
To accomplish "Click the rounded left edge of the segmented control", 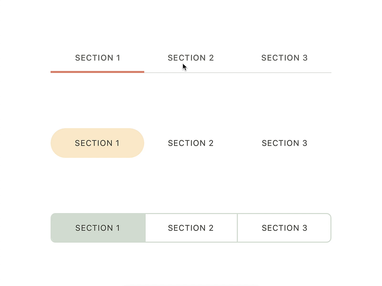I will coord(52,228).
